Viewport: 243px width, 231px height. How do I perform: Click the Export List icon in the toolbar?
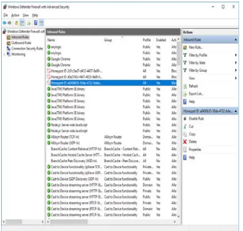tap(29, 23)
